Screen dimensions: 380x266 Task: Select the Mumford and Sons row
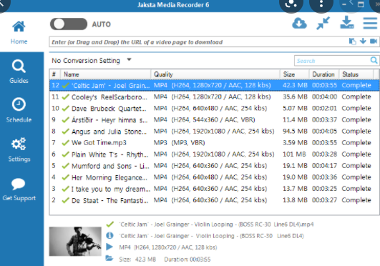[x=214, y=166]
